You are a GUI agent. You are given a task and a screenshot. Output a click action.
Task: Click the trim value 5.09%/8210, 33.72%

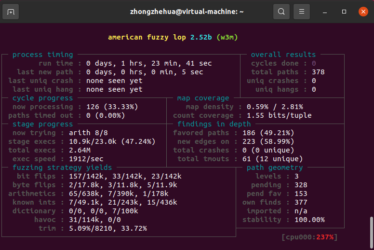tap(108, 228)
